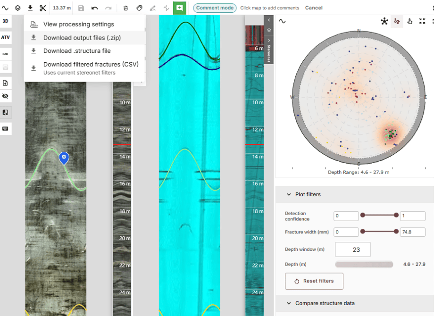
Task: Select the scissors cut tool
Action: pyautogui.click(x=42, y=8)
